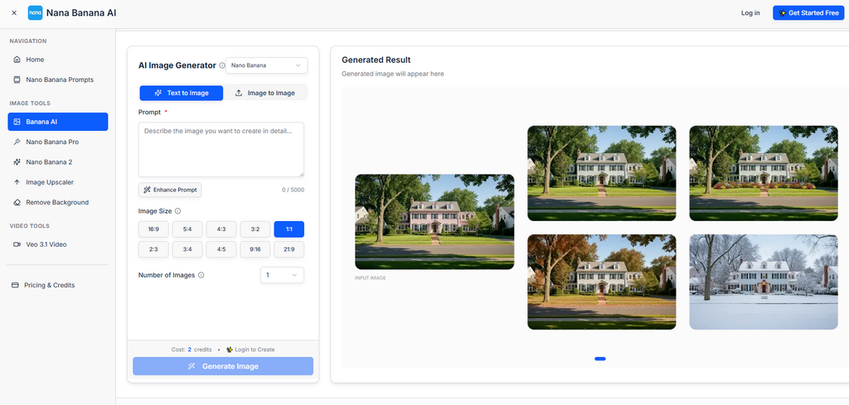Open Remove Background tool in sidebar

[x=56, y=202]
